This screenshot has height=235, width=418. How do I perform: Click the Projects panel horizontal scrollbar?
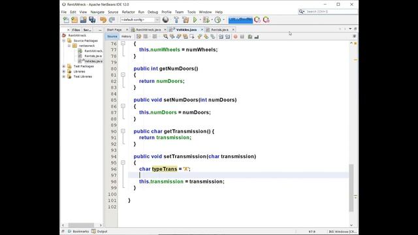(x=81, y=225)
